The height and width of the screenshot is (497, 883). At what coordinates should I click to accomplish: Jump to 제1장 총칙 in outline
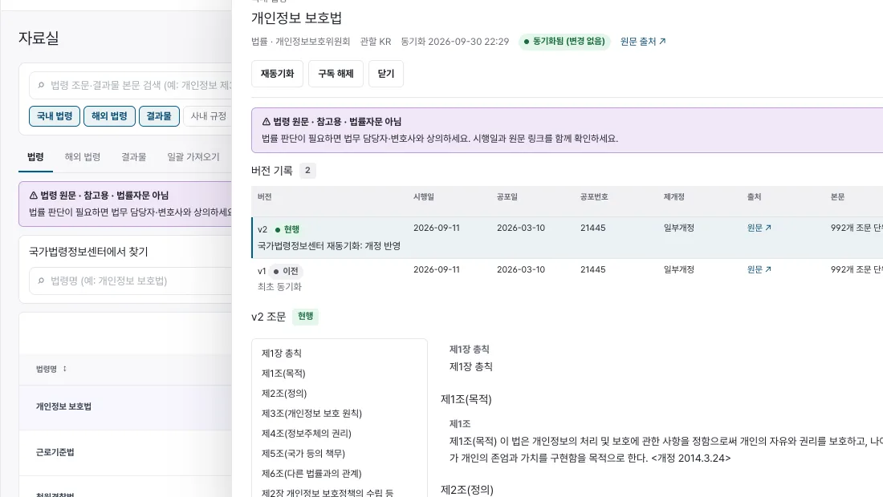282,353
